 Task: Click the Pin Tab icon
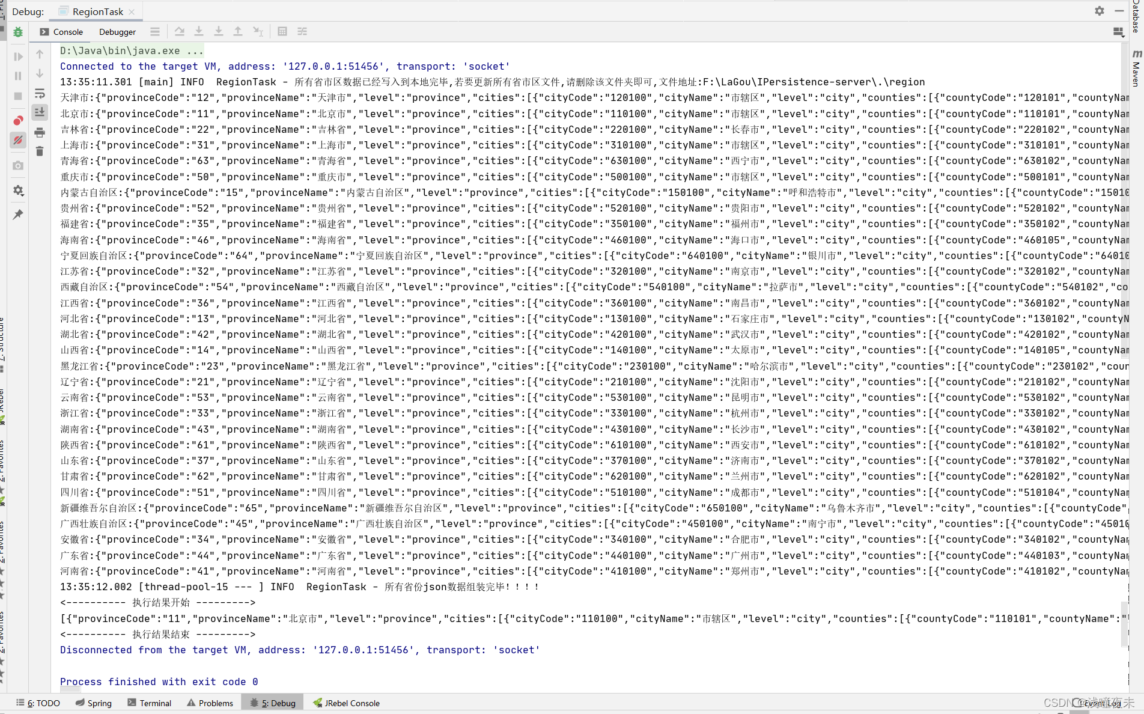[18, 215]
